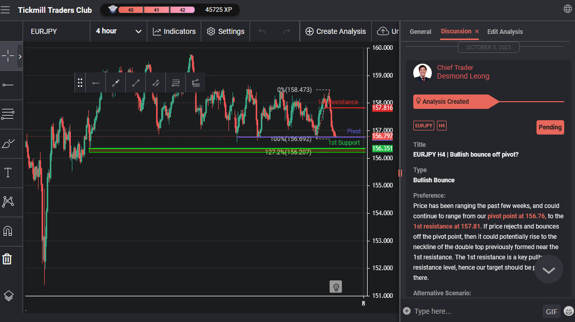Open the object layers icon
575x322 pixels.
click(8, 296)
